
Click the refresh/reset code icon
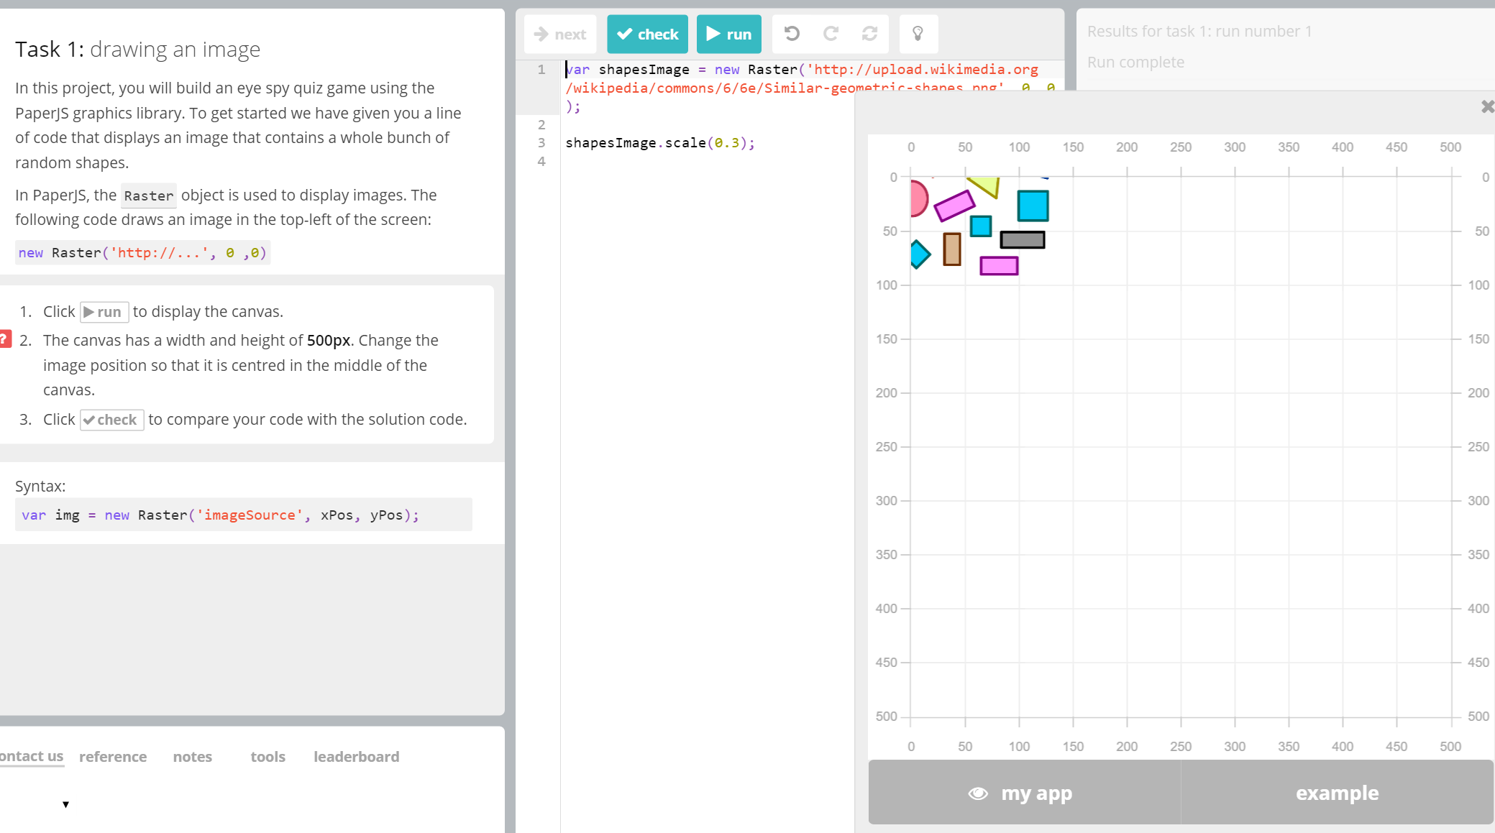[869, 34]
